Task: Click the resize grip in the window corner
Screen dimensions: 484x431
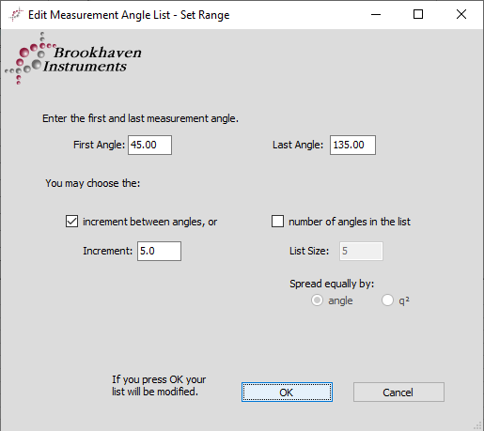Action: 477,425
